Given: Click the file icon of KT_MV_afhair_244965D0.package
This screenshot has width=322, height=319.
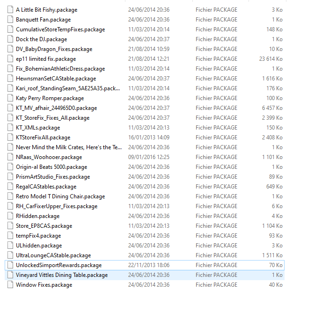Looking at the screenshot, I should tap(10, 108).
